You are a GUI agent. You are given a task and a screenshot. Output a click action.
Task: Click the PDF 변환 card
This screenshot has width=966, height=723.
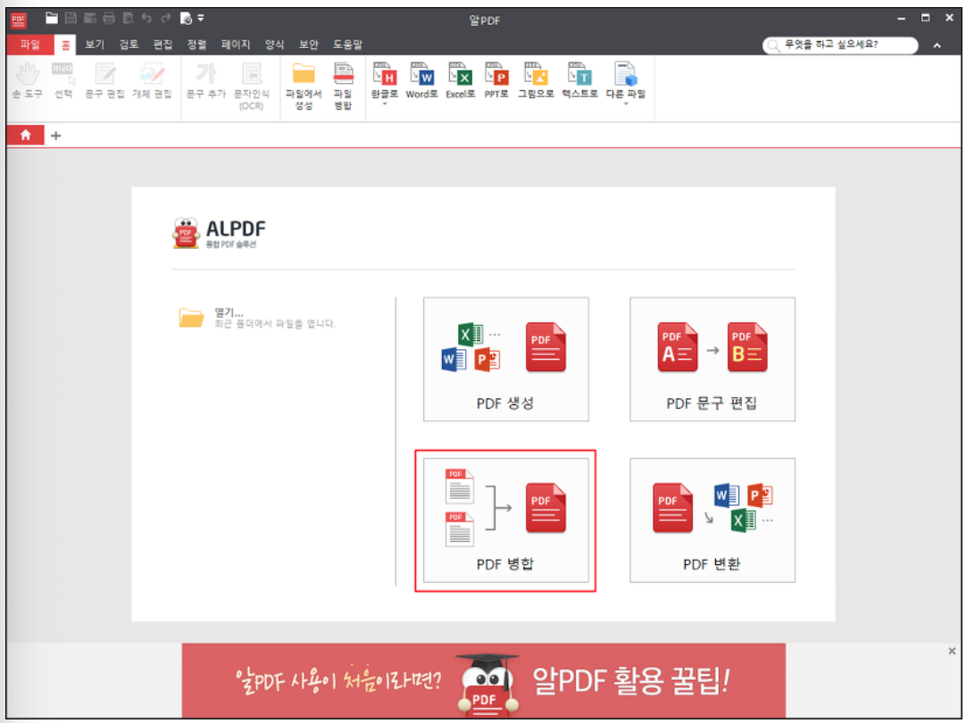[x=712, y=519]
